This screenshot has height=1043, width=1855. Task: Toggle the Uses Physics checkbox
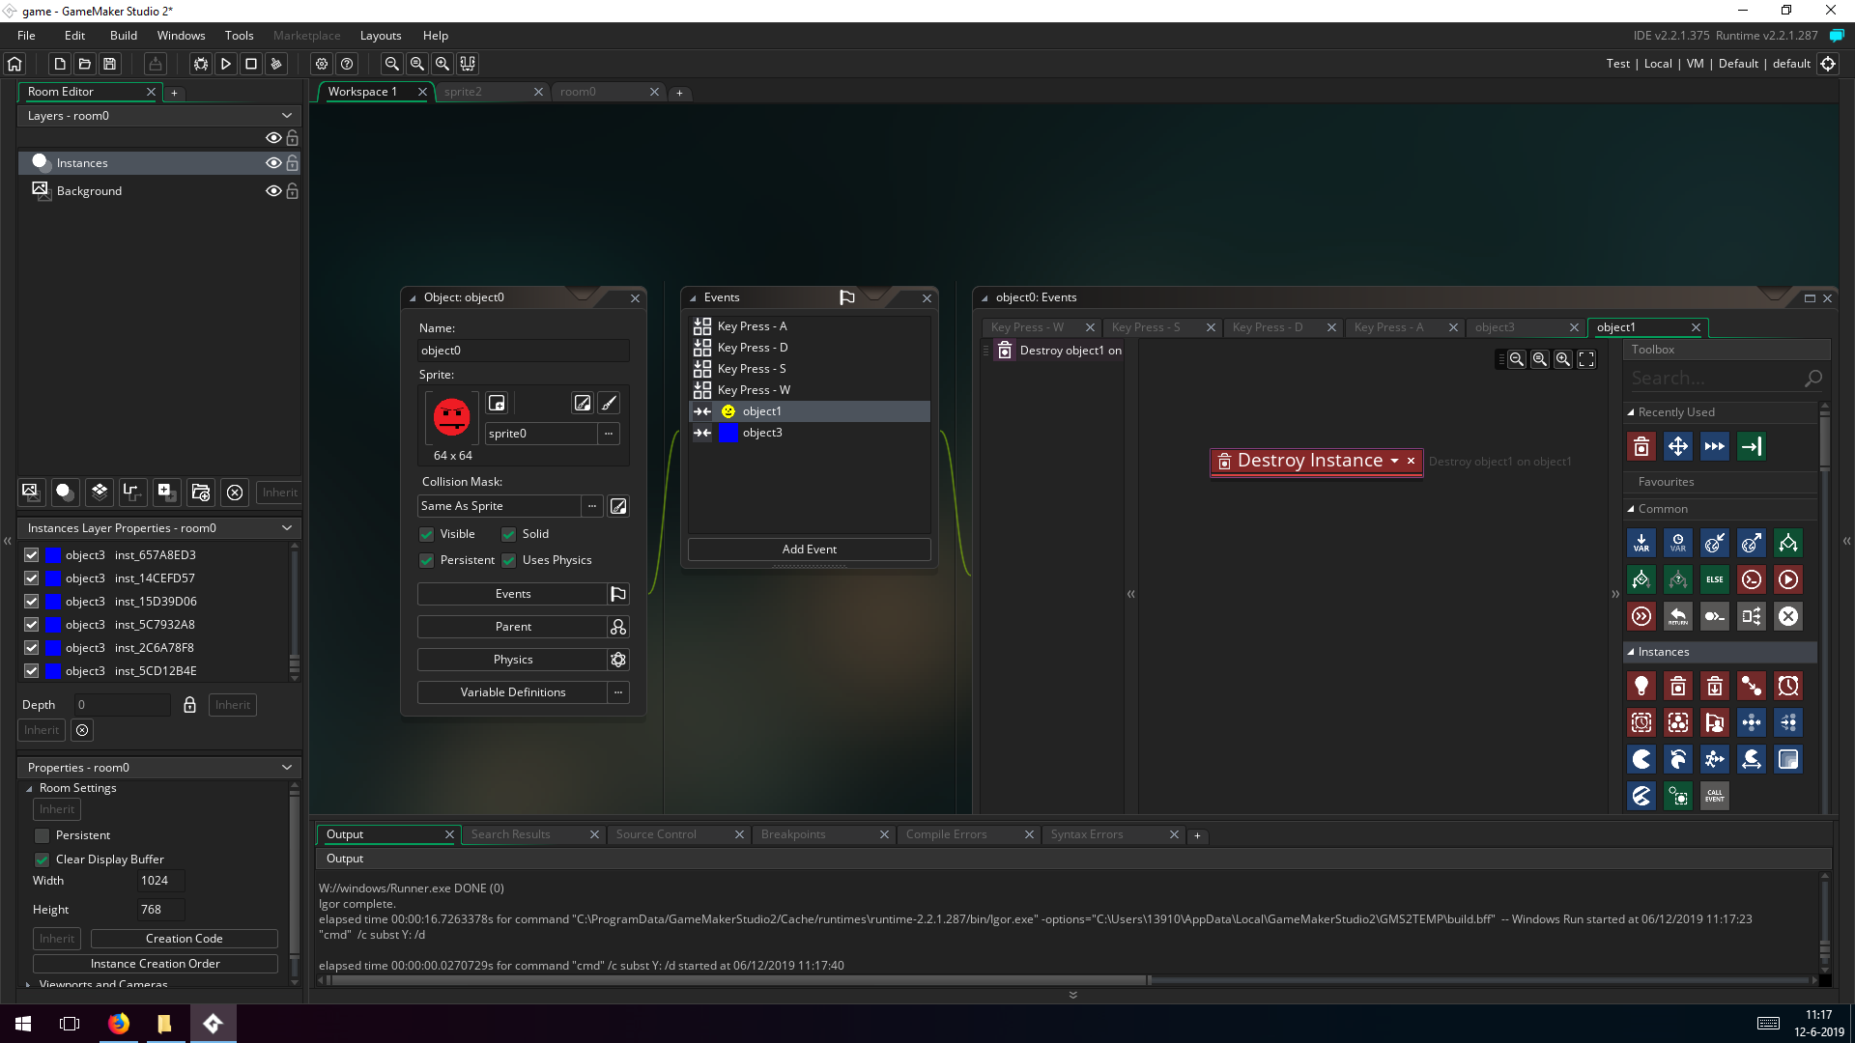coord(509,560)
